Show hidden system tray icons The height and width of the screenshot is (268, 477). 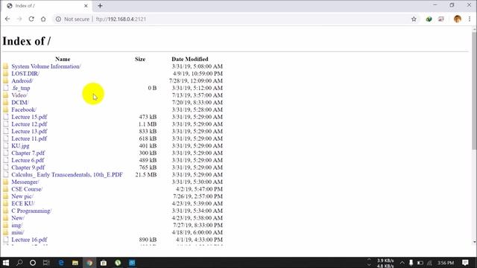tap(402, 263)
